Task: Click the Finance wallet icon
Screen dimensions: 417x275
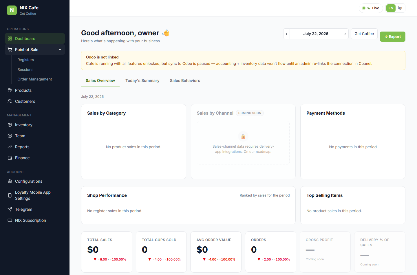Action: [10, 158]
